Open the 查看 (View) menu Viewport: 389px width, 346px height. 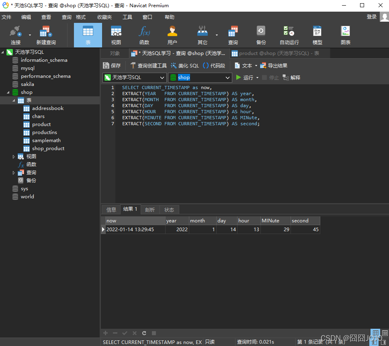coord(46,17)
